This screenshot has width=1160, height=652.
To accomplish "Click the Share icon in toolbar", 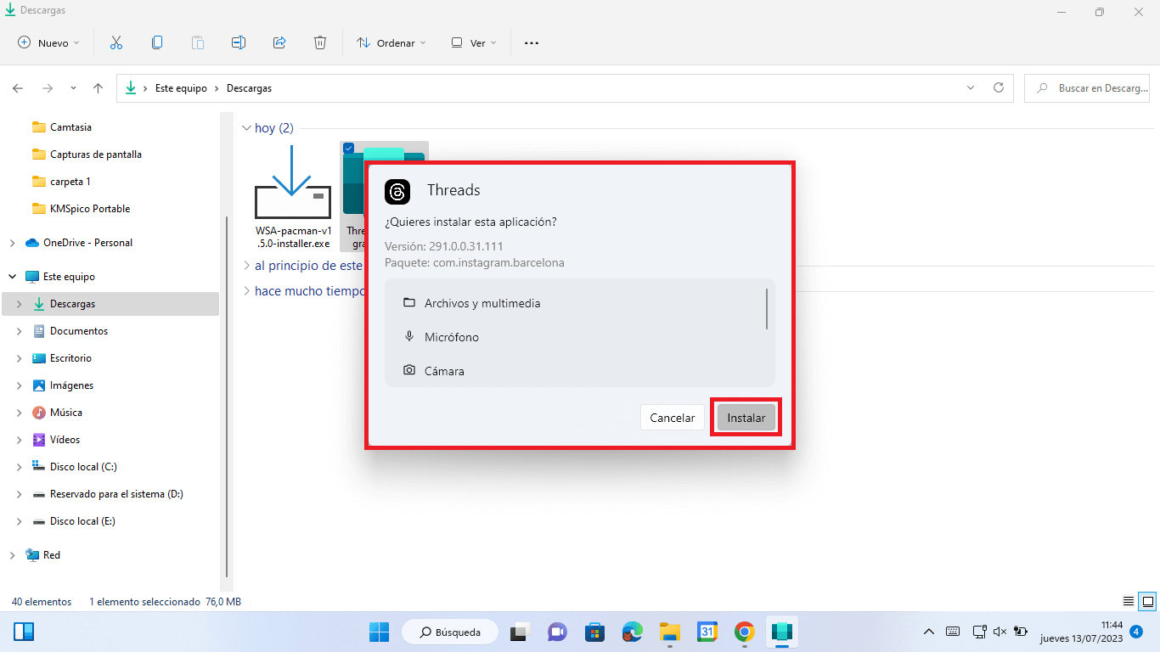I will point(279,42).
